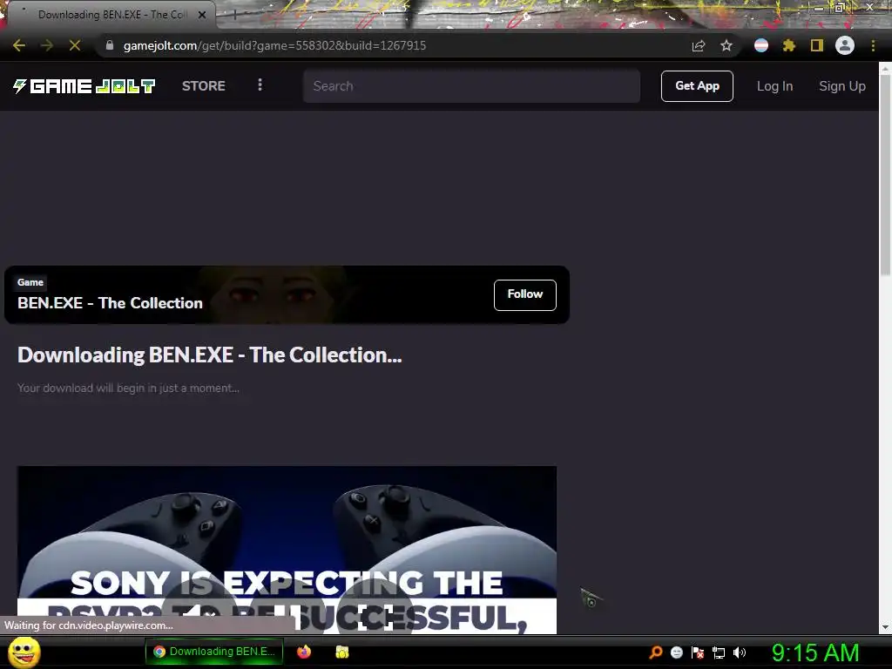
Task: Open the BEN.EXE - The Collection game title
Action: [x=110, y=302]
